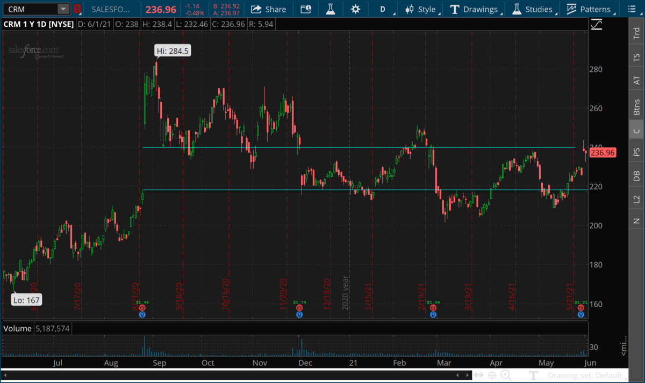Click the 5,187,574 volume value
Image resolution: width=645 pixels, height=383 pixels.
52,328
